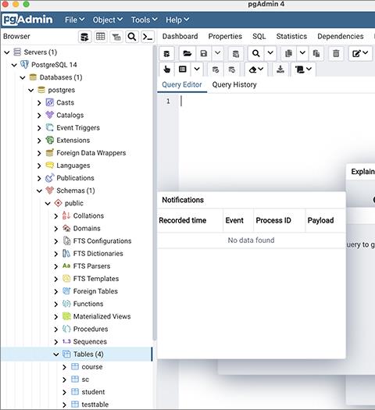Click the Save Data Changes icon
The height and width of the screenshot is (410, 375).
[236, 54]
